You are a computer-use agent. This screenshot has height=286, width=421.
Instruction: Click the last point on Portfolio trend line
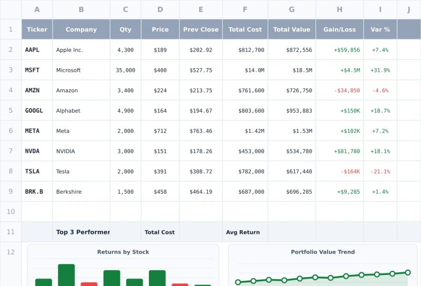tap(407, 272)
